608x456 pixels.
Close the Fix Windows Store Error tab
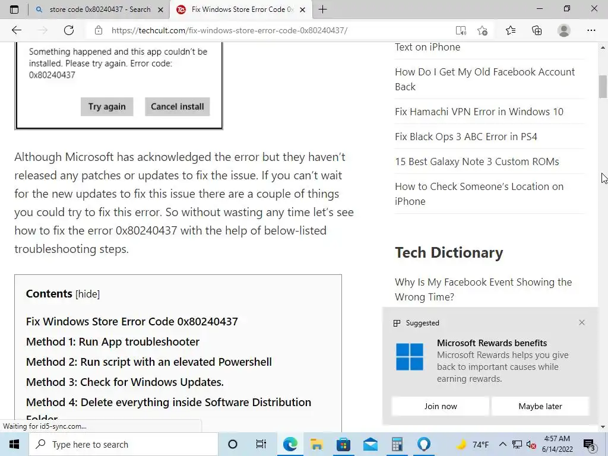(303, 9)
